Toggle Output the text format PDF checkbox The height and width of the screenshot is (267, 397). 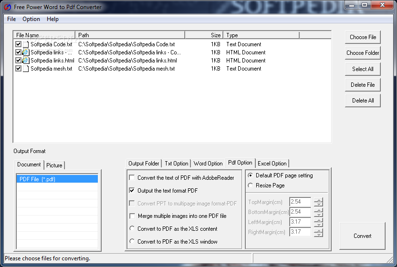pos(132,190)
